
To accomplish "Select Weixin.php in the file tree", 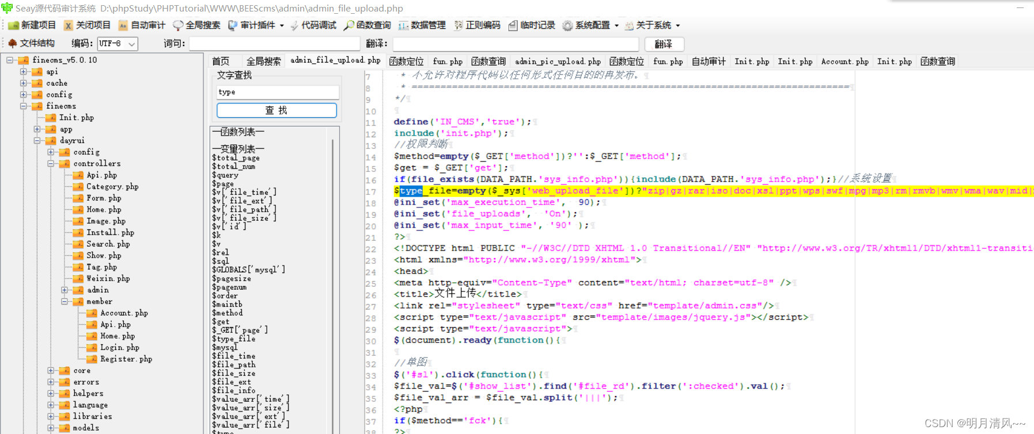I will 108,278.
